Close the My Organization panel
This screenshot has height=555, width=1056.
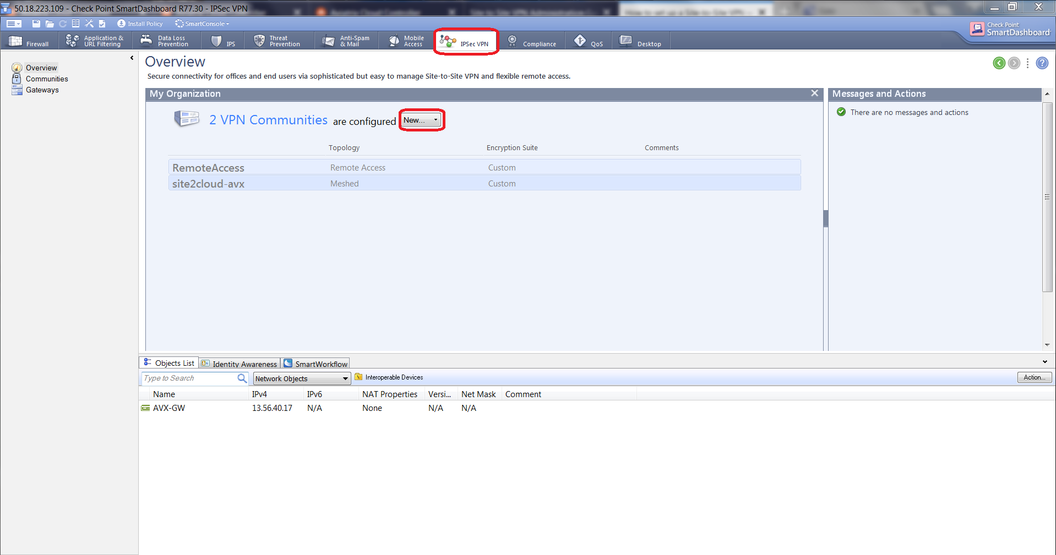[814, 94]
